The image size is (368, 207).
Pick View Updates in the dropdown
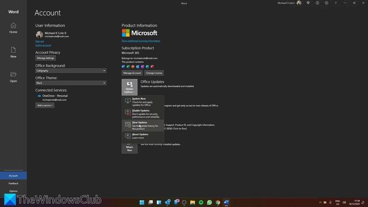(x=143, y=125)
